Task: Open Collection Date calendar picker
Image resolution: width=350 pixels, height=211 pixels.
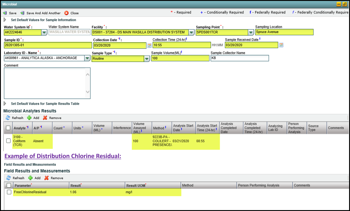Action: 149,45
